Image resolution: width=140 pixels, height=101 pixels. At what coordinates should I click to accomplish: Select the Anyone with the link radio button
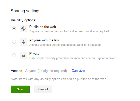14,42
